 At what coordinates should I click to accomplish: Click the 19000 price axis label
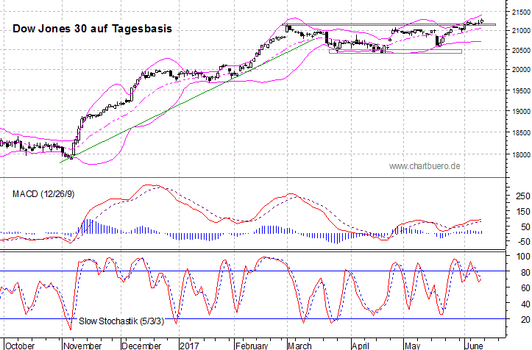pos(520,112)
